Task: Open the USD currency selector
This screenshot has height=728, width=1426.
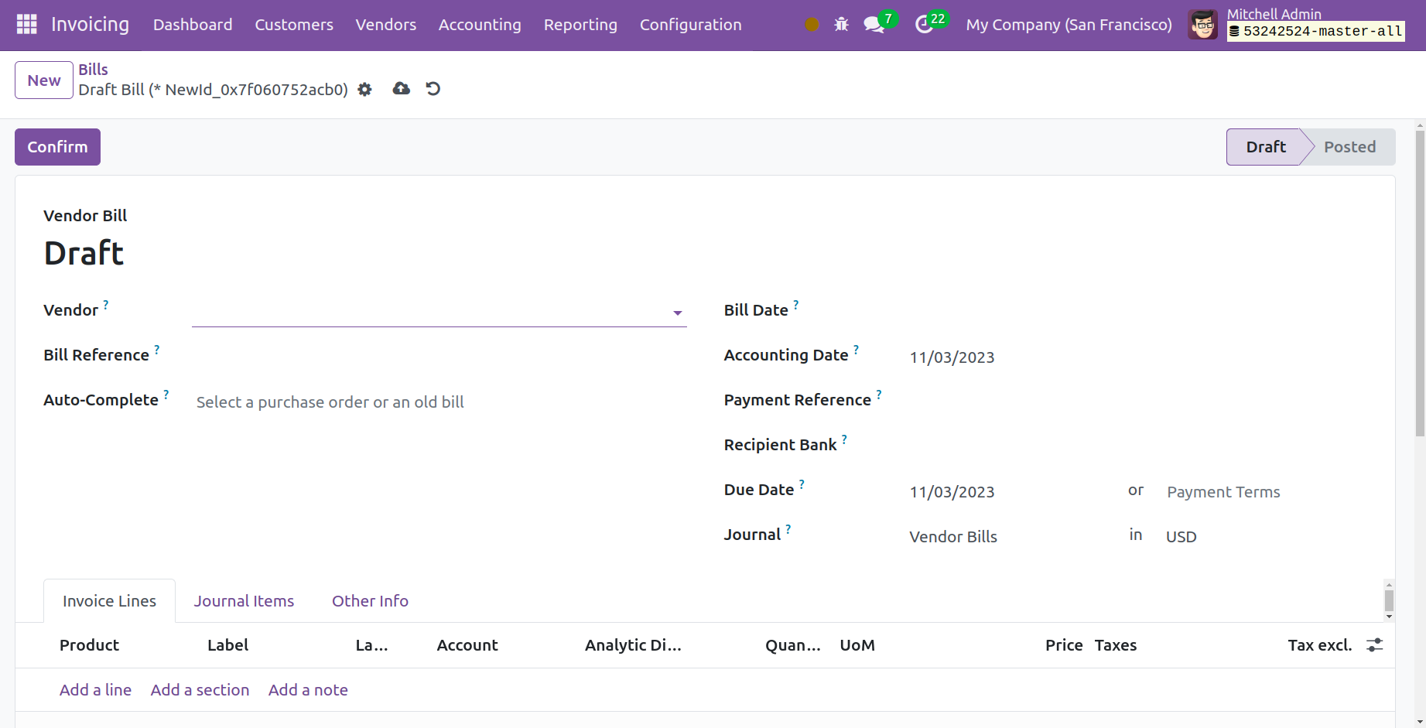Action: click(x=1266, y=537)
